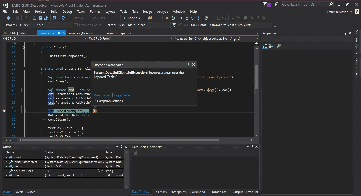The width and height of the screenshot is (361, 196).
Task: Step Over the current line
Action: tap(193, 18)
